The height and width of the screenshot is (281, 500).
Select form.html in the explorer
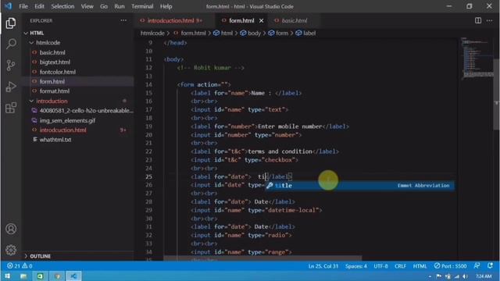52,81
